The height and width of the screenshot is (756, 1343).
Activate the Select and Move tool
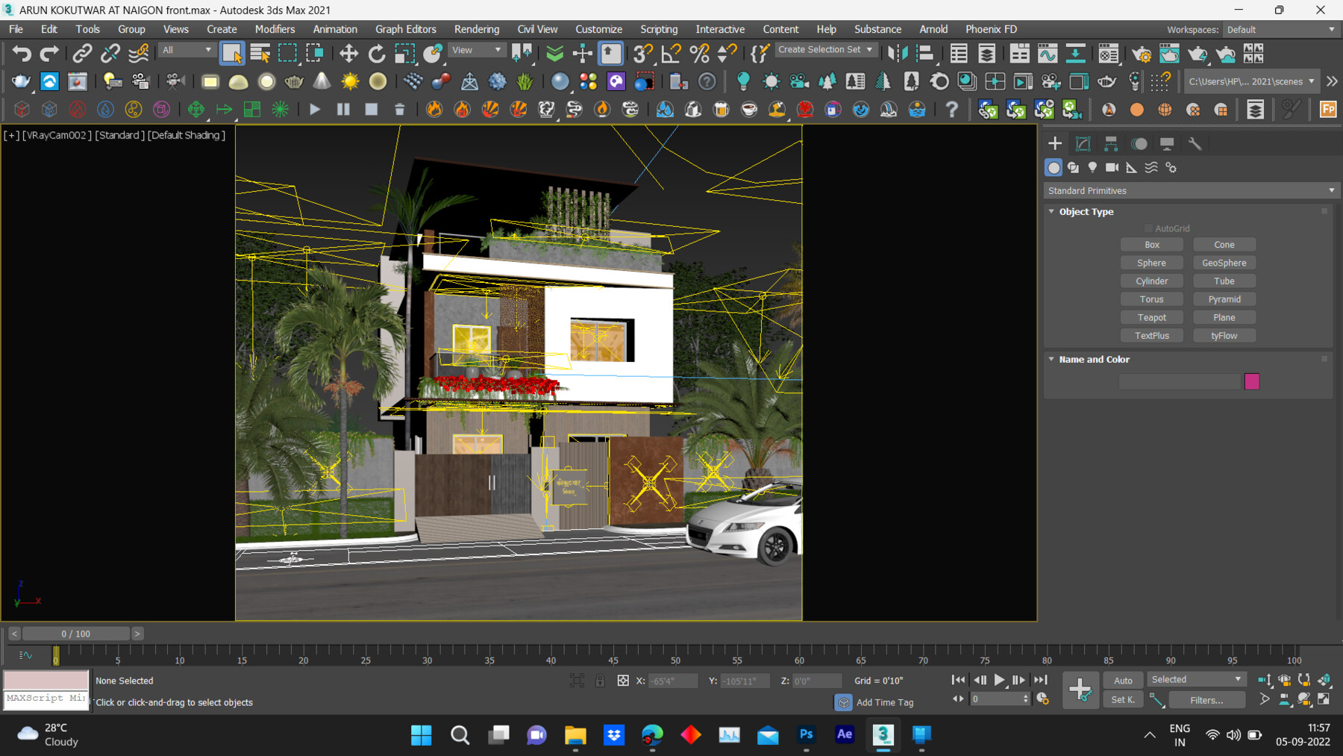pyautogui.click(x=347, y=54)
